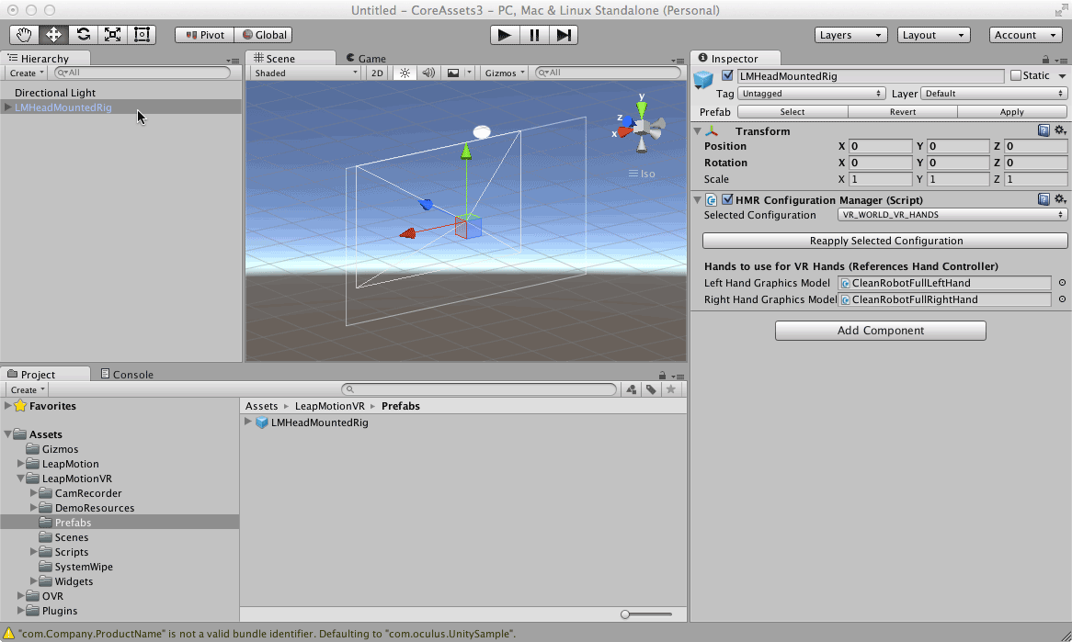This screenshot has width=1072, height=642.
Task: Switch to the Inspector tab
Action: point(735,58)
